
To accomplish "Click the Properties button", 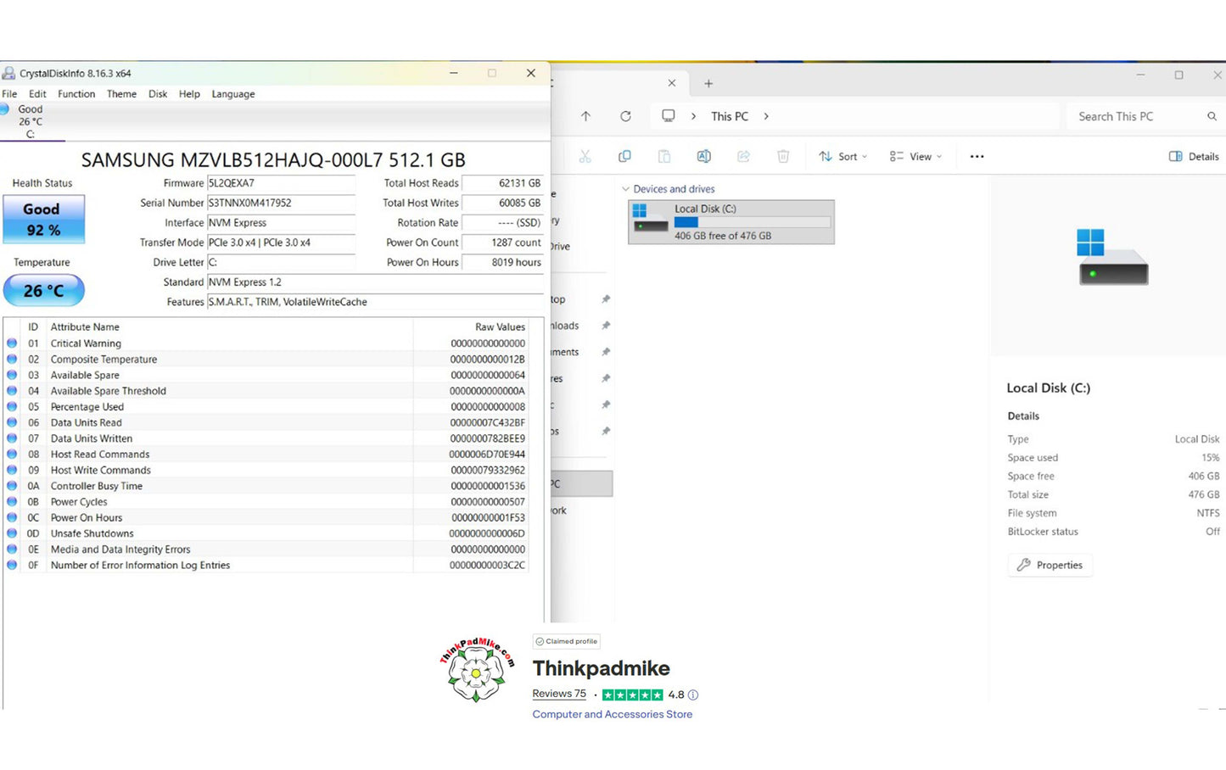I will click(x=1050, y=565).
